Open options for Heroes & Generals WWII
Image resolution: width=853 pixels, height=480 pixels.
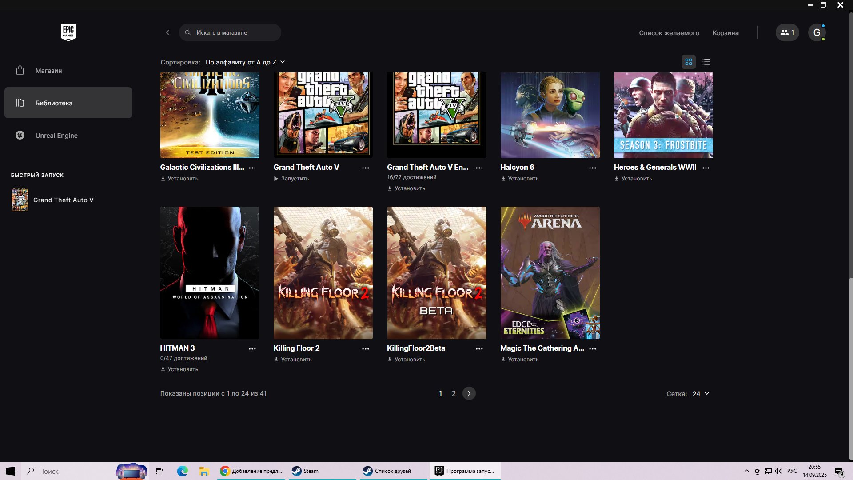coord(706,168)
